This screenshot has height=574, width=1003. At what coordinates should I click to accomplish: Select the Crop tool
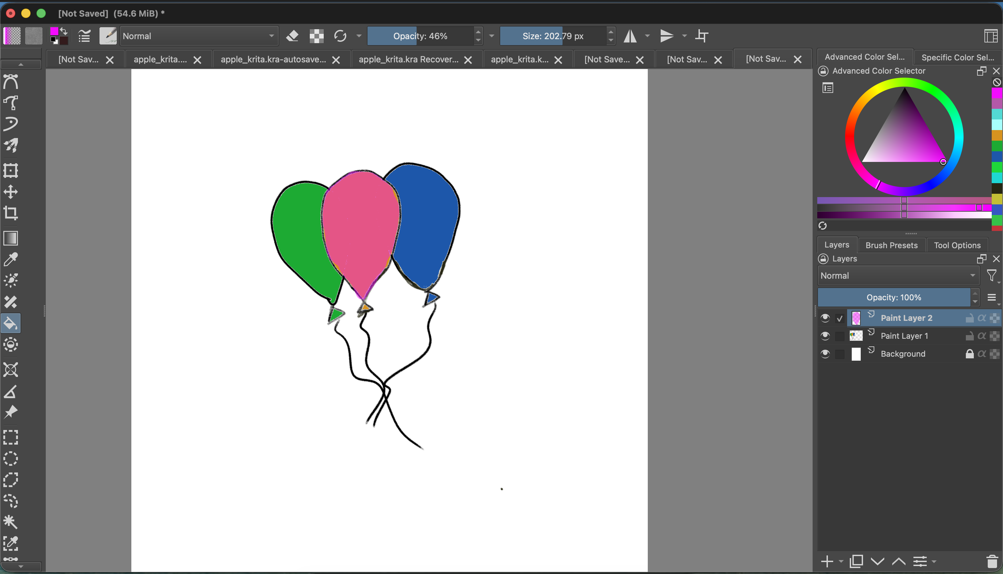pyautogui.click(x=11, y=213)
